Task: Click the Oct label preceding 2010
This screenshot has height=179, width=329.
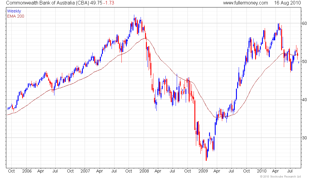Action: pyautogui.click(x=246, y=171)
